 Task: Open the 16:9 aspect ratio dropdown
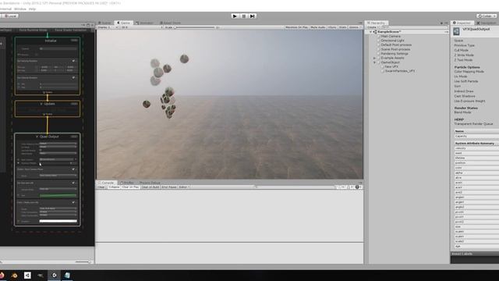[x=141, y=27]
